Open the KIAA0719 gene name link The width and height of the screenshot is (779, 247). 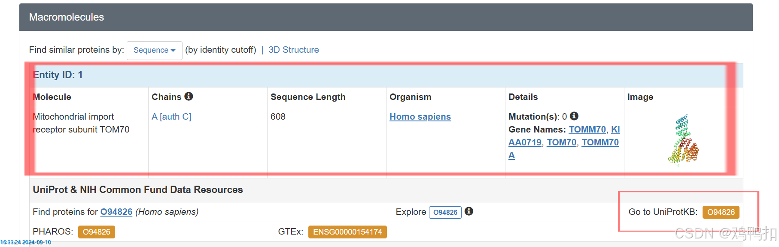click(x=564, y=136)
